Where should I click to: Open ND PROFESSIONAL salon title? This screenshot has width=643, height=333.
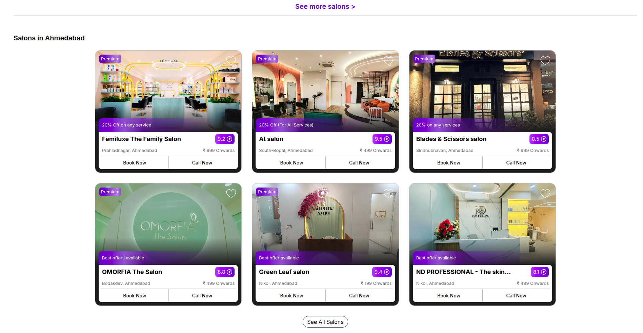[463, 272]
